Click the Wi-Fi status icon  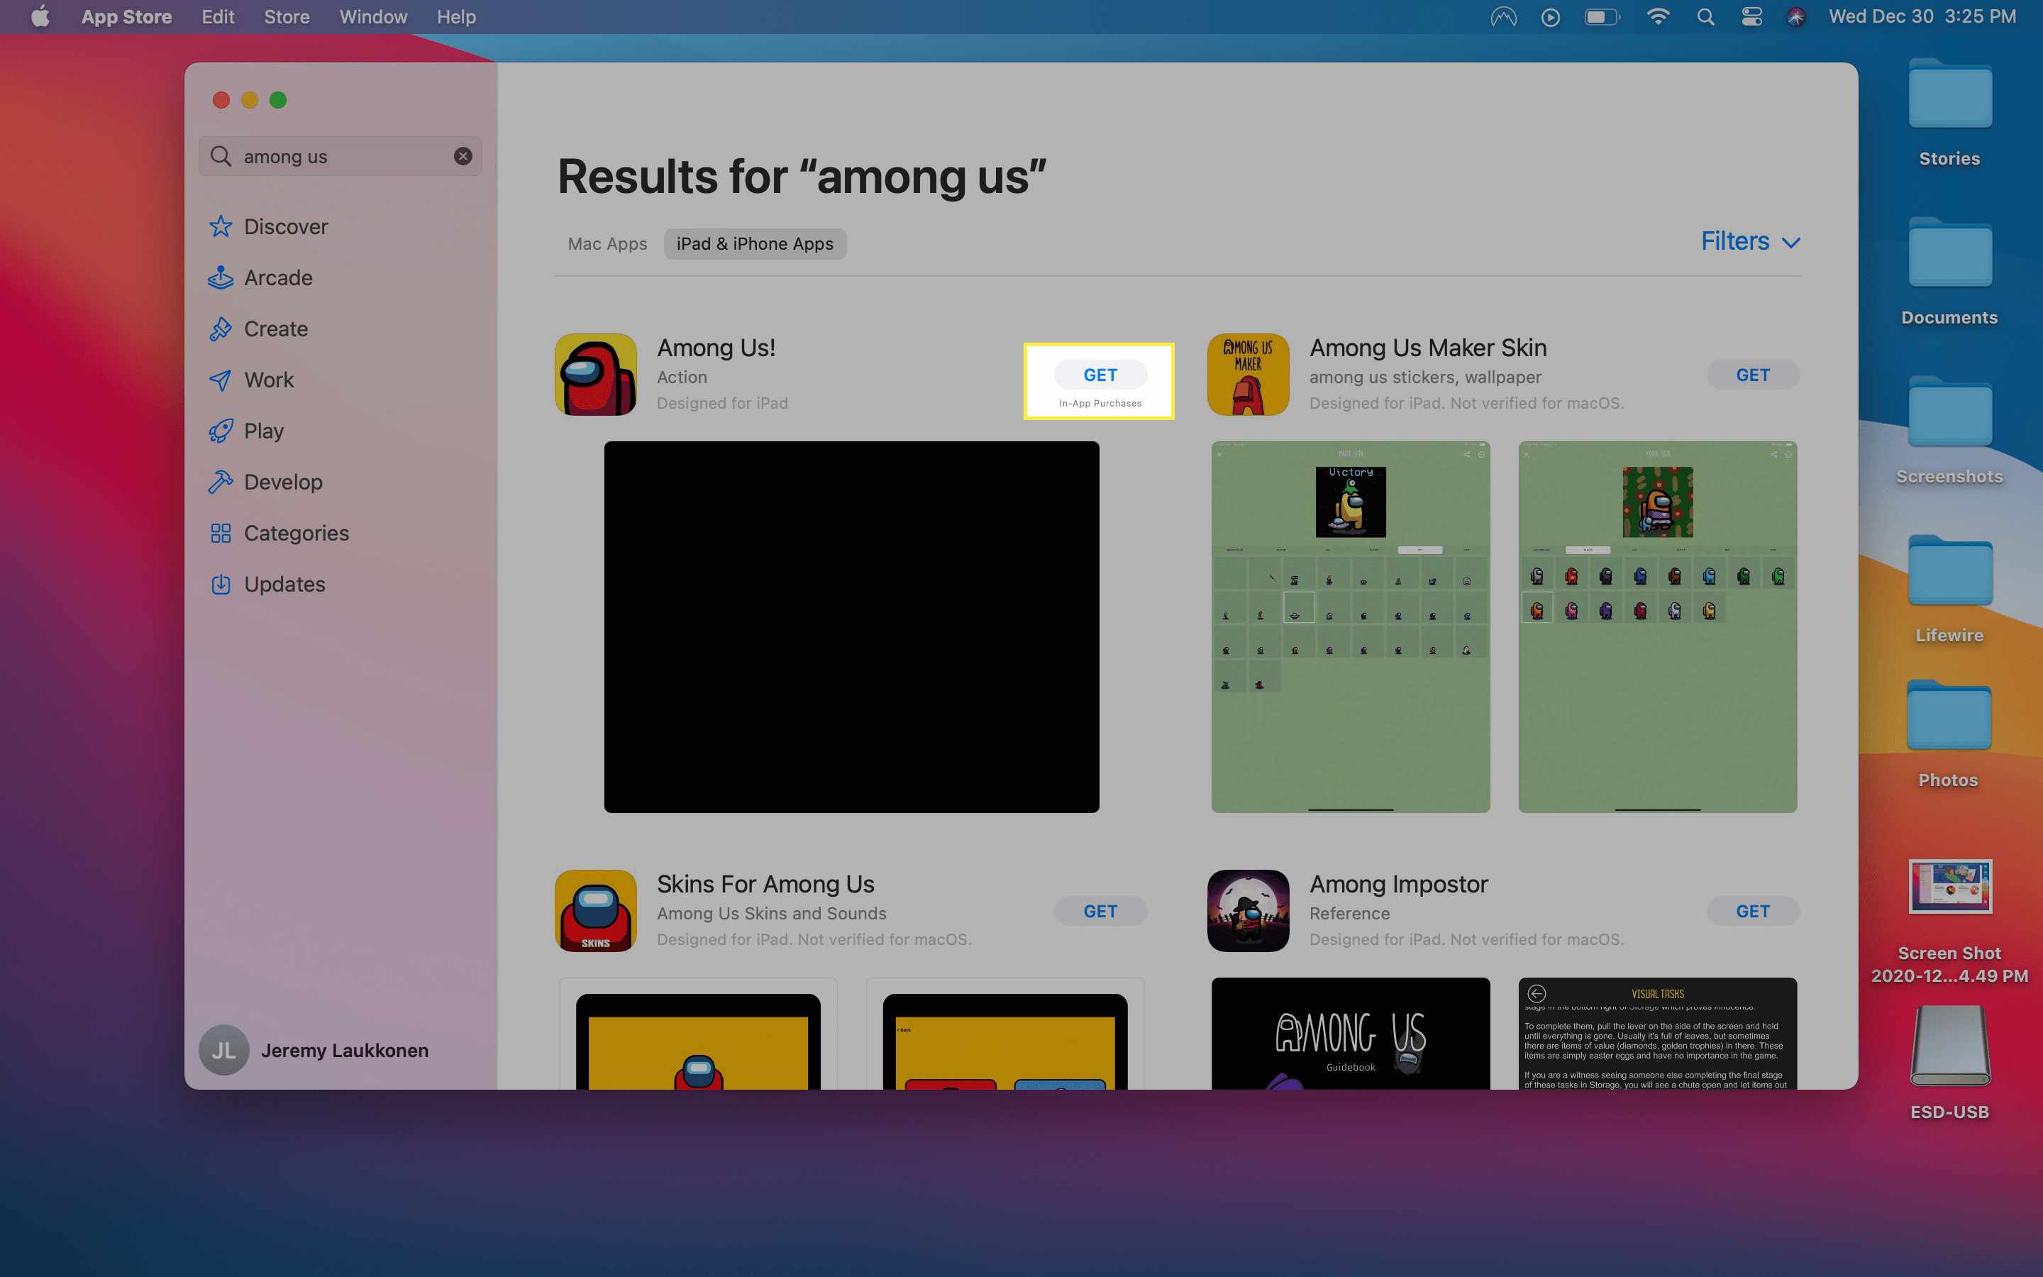(1658, 17)
